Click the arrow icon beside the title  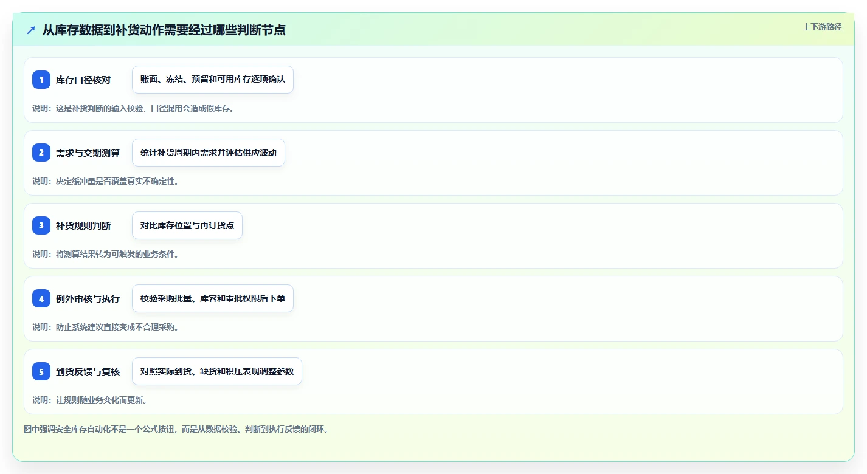coord(31,30)
